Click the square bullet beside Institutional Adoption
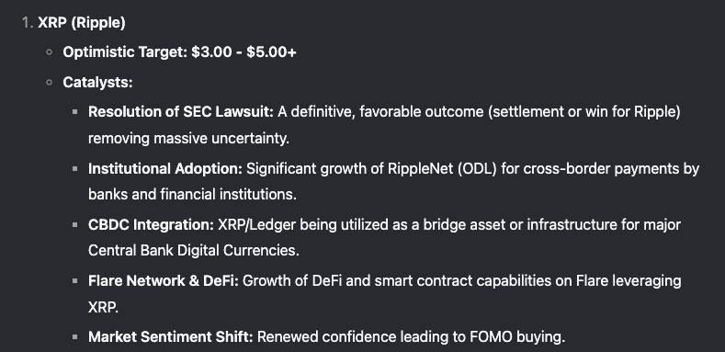This screenshot has height=352, width=725. pyautogui.click(x=75, y=169)
